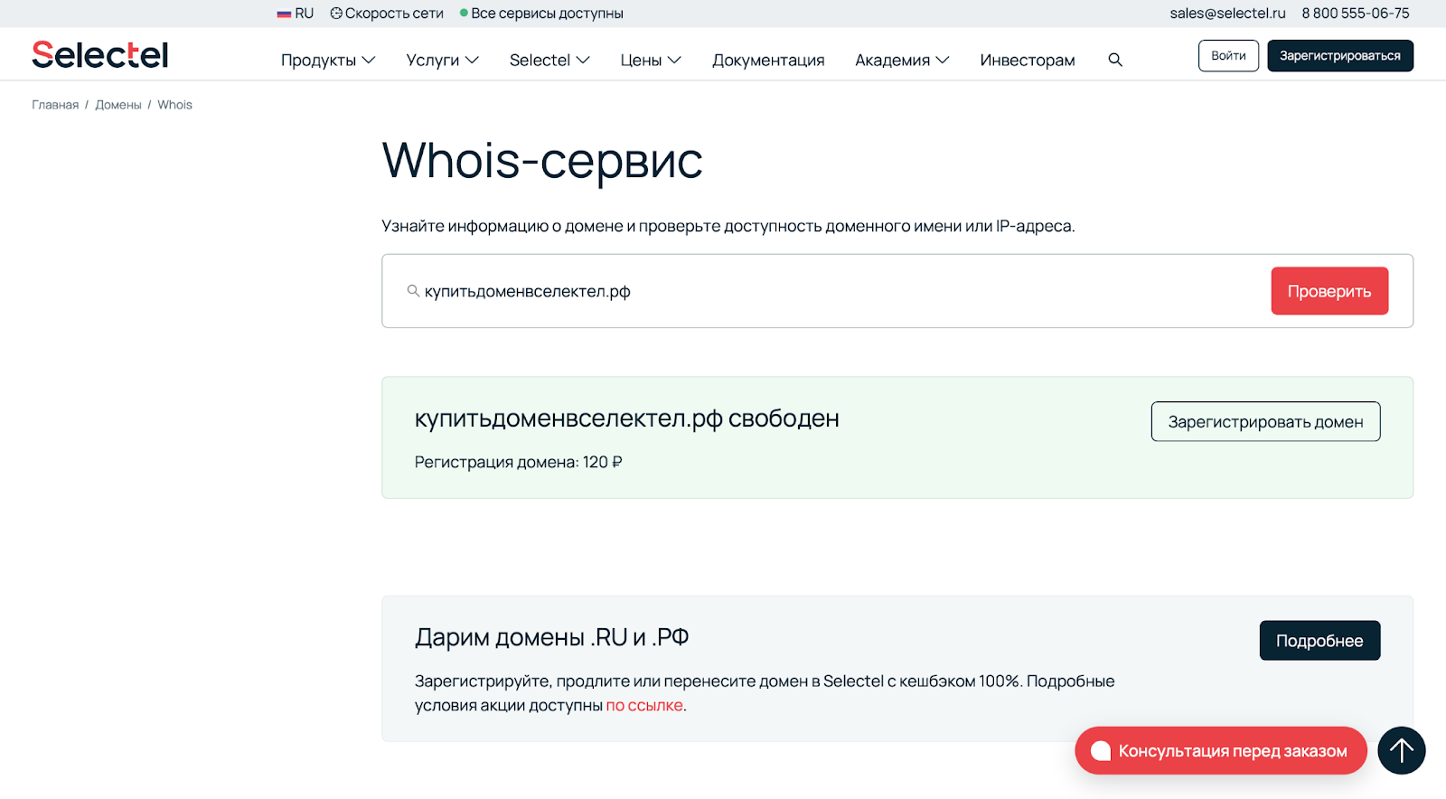Navigate to Домены in breadcrumbs
This screenshot has height=799, width=1446.
(x=118, y=105)
